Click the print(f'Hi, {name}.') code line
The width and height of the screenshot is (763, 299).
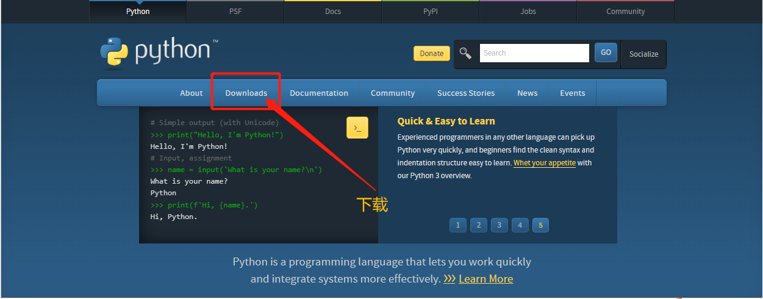(x=204, y=205)
